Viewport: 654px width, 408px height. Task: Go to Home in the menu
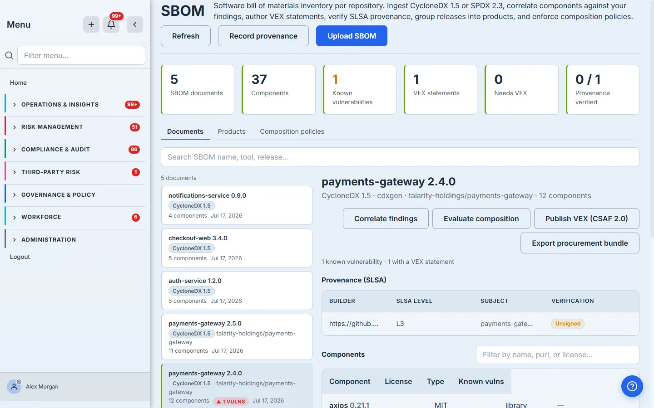(x=19, y=83)
